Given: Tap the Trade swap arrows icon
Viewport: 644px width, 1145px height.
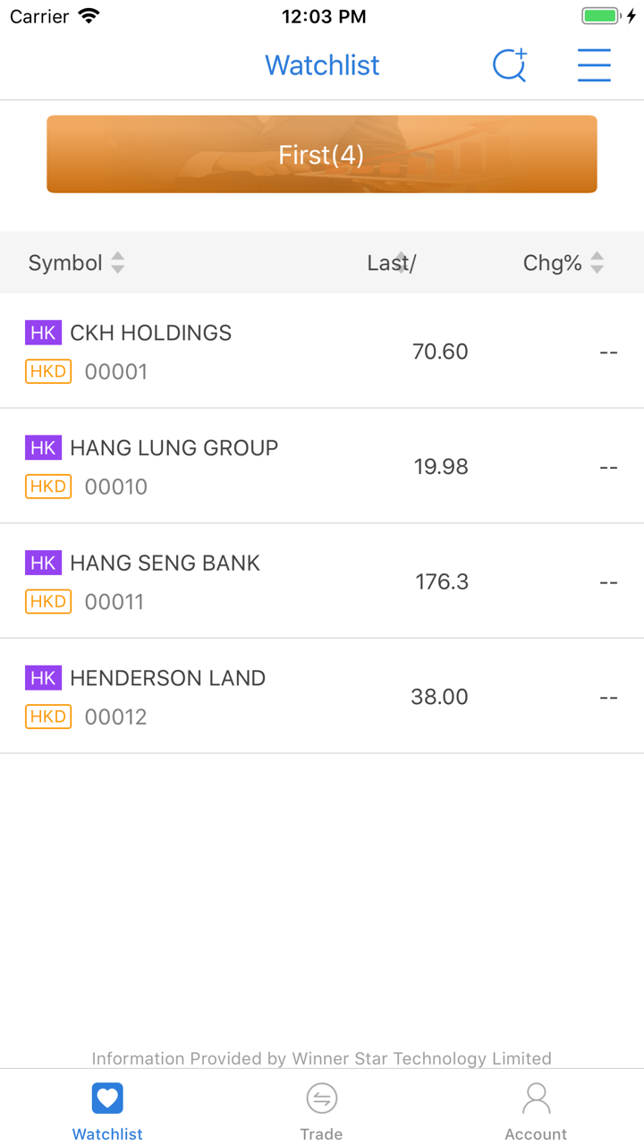Looking at the screenshot, I should pyautogui.click(x=321, y=1098).
